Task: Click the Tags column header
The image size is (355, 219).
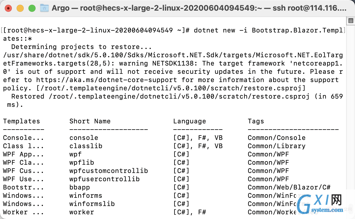Action: click(256, 121)
